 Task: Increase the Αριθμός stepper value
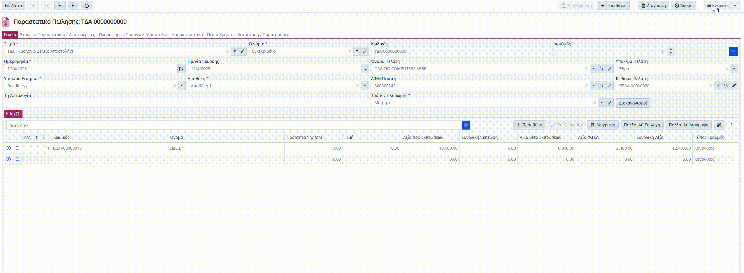click(671, 49)
